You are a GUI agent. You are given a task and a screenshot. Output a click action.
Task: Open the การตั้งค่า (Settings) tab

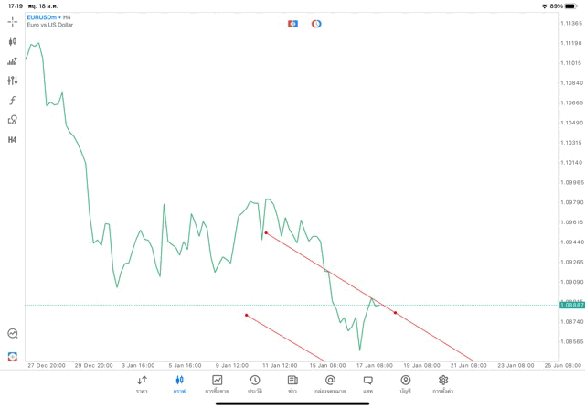(x=443, y=383)
